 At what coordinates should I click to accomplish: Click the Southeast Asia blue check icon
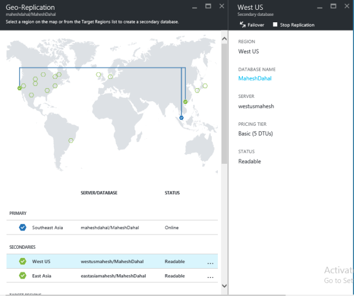(x=22, y=227)
